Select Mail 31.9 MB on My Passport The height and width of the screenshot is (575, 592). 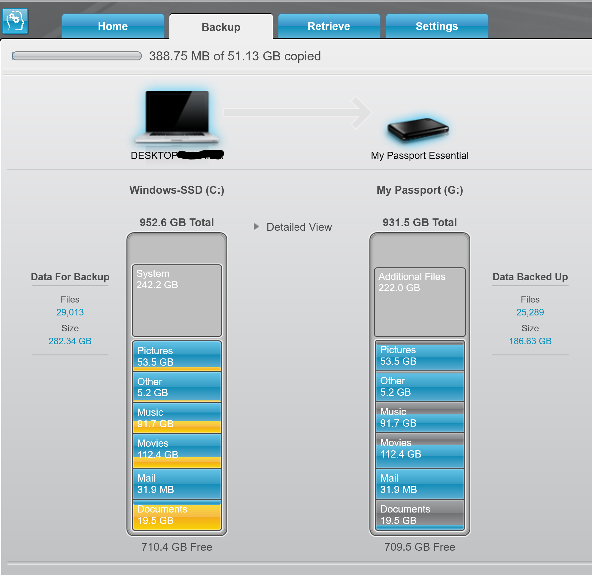420,483
